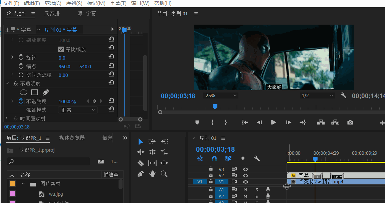The image size is (385, 203).
Task: Click the Lift button
Action: coord(321,122)
